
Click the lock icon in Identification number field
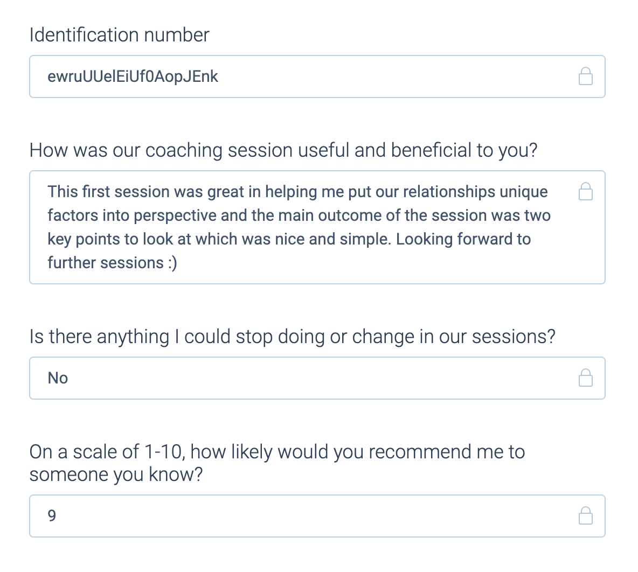586,76
